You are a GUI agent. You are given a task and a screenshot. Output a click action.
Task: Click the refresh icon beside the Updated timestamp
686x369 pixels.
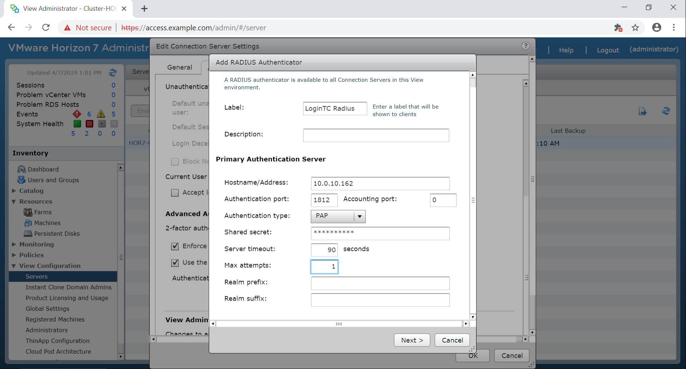pyautogui.click(x=113, y=72)
